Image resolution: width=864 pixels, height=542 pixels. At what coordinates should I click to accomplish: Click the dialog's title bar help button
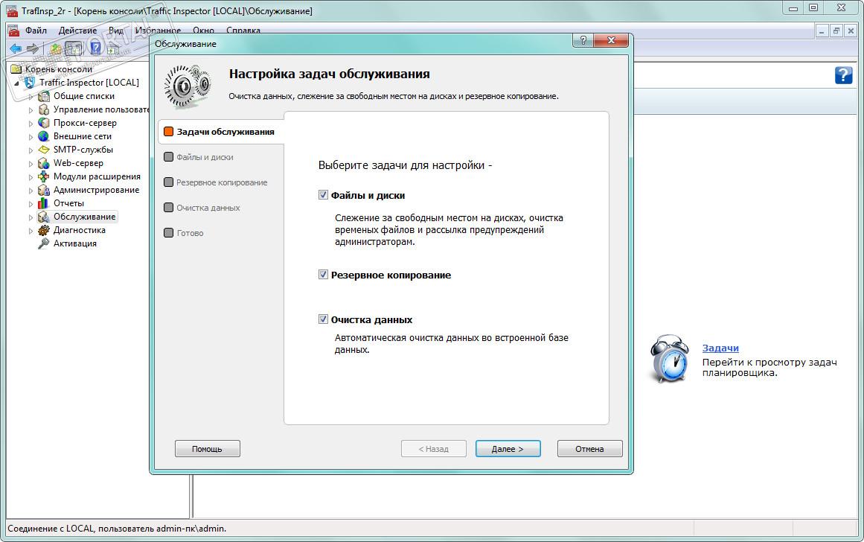coord(583,40)
